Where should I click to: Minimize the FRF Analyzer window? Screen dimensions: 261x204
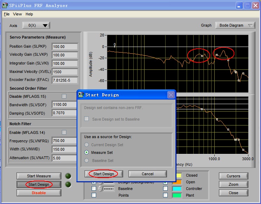click(239, 6)
